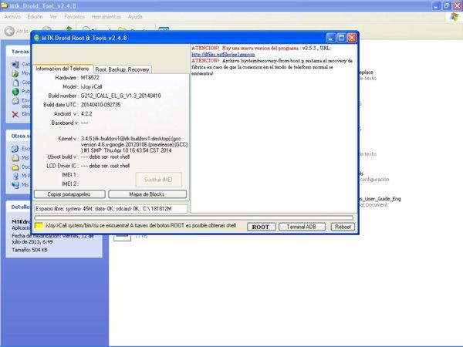
Task: Maximize the MTK Droid Root & Tools window
Action: click(341, 38)
